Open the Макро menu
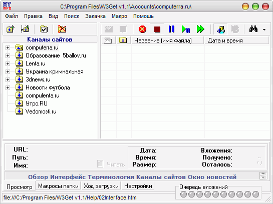The width and height of the screenshot is (273, 204). 119,16
